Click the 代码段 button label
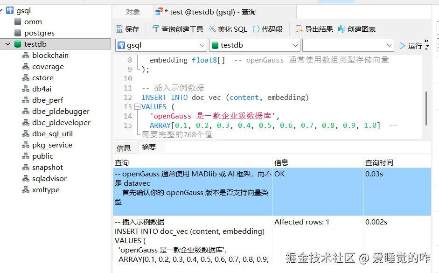Viewport: 439px width, 273px height. (272, 29)
